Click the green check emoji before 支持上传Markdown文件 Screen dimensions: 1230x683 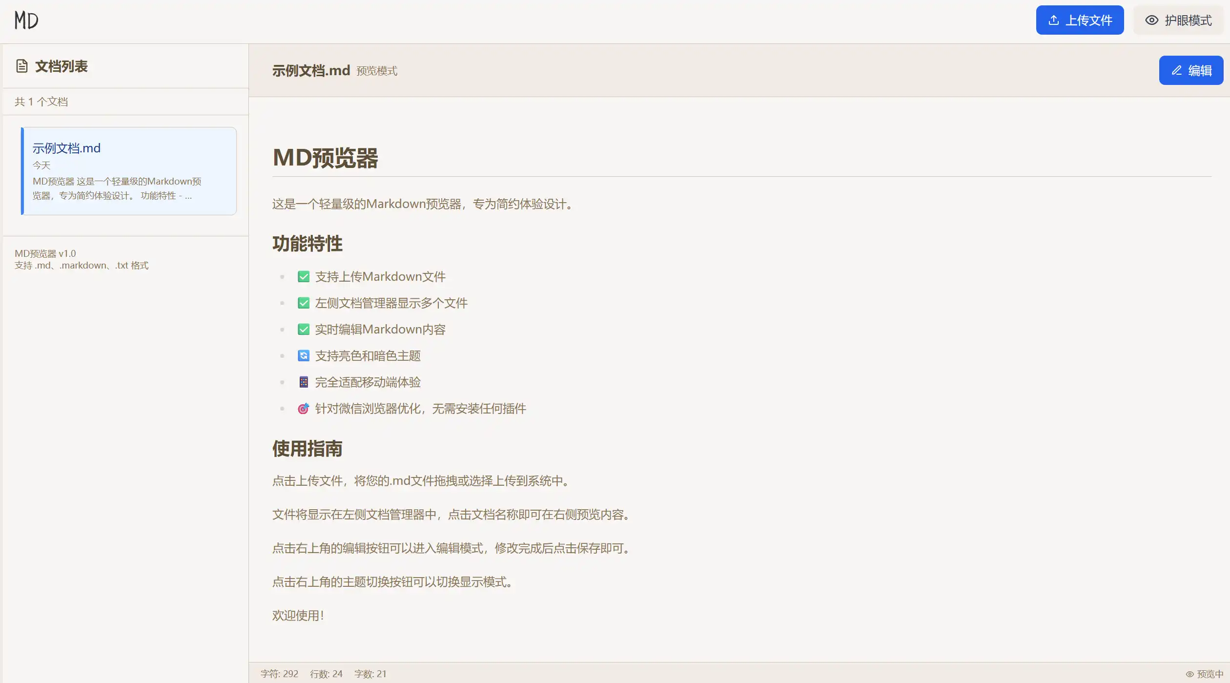tap(304, 277)
